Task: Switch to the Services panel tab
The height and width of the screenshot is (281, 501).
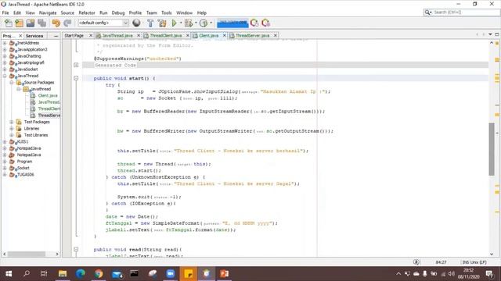Action: pyautogui.click(x=34, y=36)
